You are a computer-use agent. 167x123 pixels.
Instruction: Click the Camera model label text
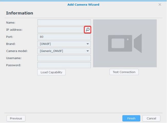[x=16, y=51]
